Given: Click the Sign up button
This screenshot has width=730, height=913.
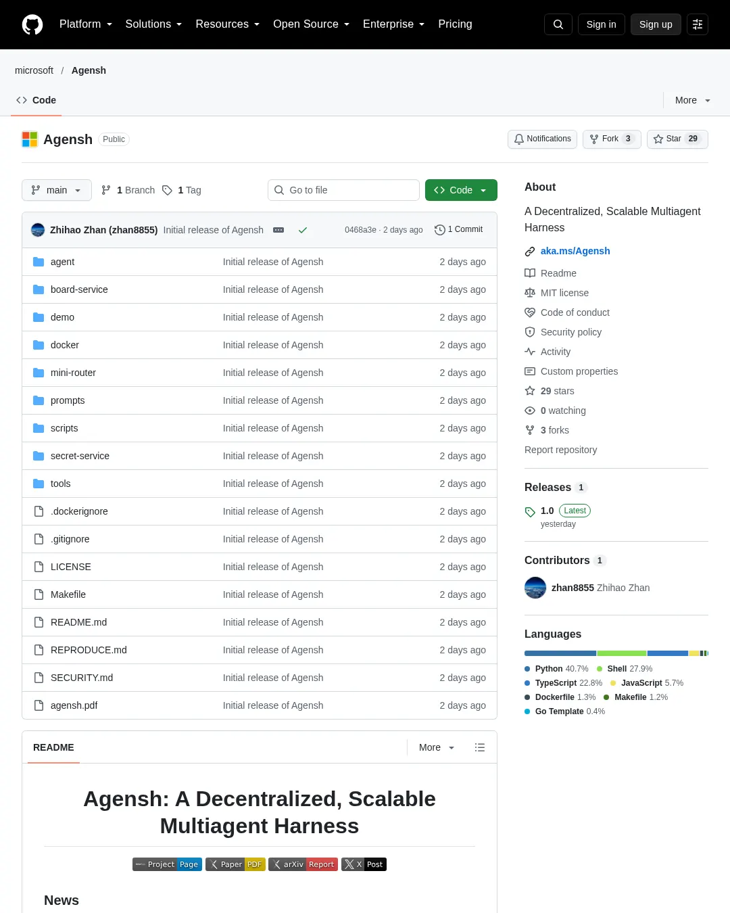Looking at the screenshot, I should (656, 24).
